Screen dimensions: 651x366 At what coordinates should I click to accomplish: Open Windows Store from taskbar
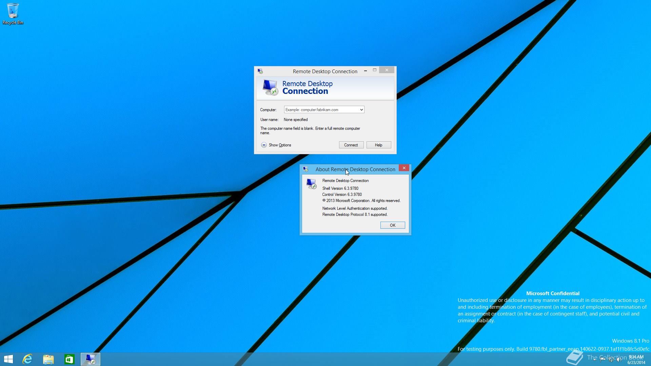(x=70, y=359)
